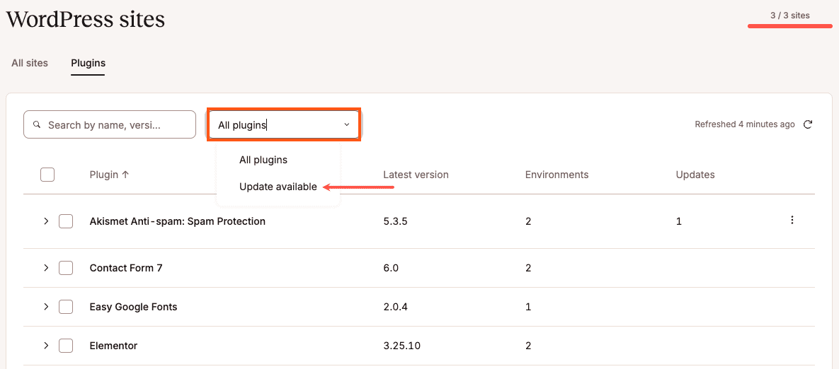Expand the Elementor plugin row

(x=46, y=346)
